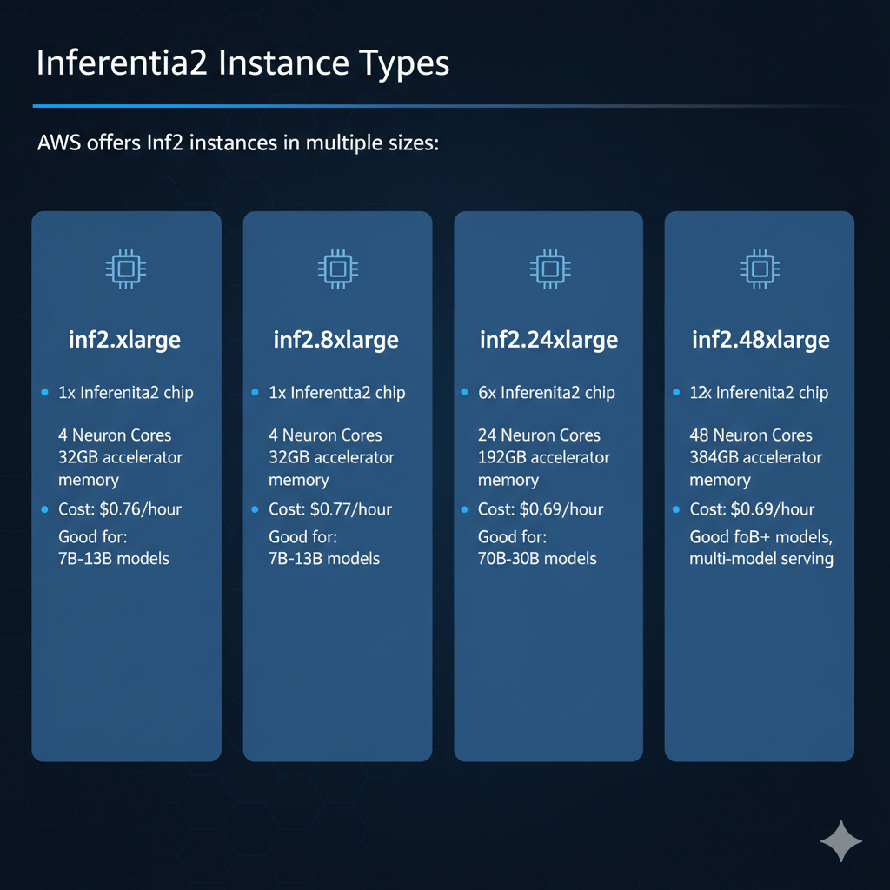The width and height of the screenshot is (890, 890).
Task: Click the "6x Inferenita2 chip" bullet
Action: click(x=546, y=393)
